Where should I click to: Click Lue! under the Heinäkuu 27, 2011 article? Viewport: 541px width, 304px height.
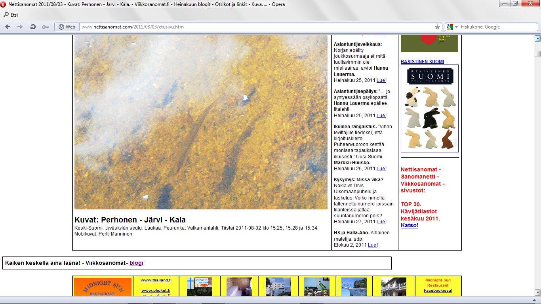(381, 222)
